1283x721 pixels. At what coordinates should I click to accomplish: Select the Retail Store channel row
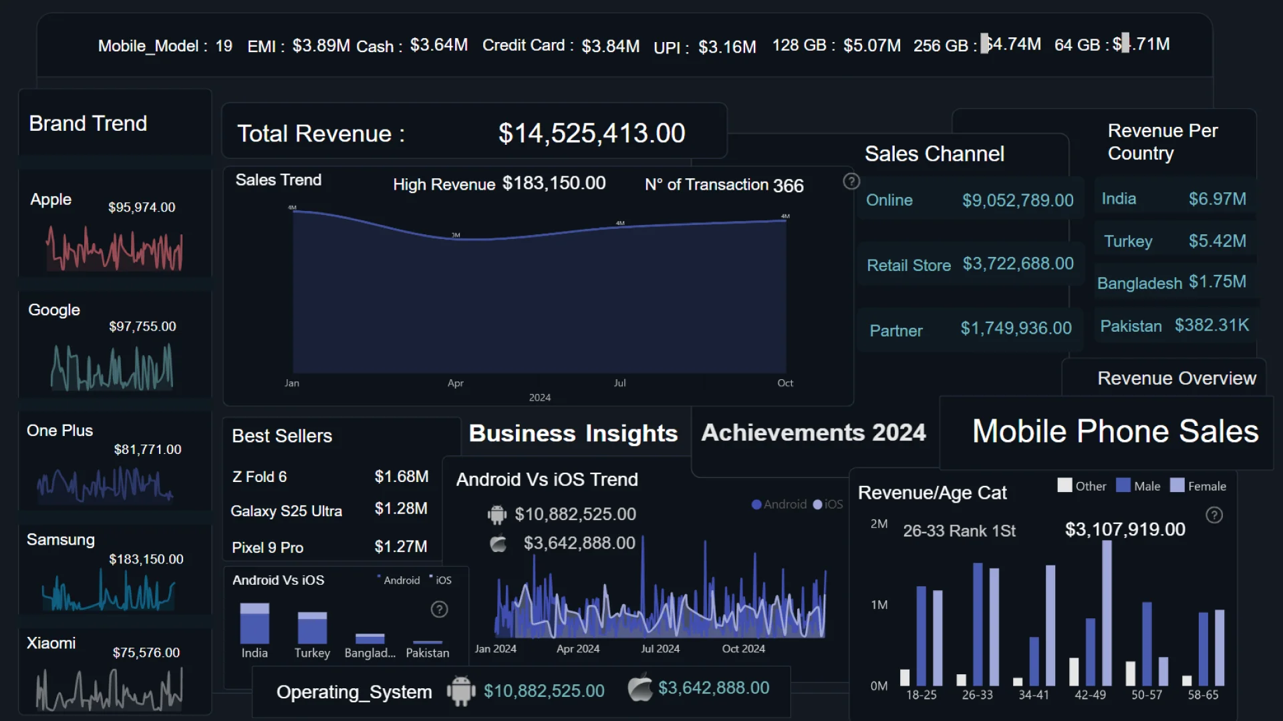[970, 265]
